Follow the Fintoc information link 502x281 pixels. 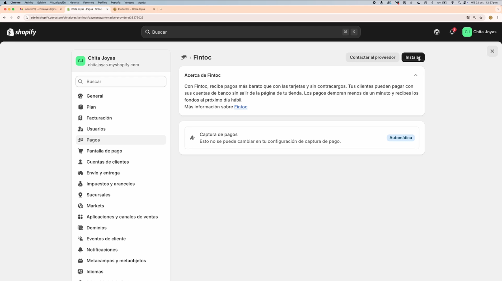241,107
